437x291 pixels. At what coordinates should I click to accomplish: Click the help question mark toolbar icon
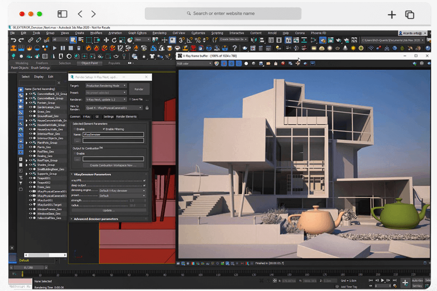coord(235,48)
